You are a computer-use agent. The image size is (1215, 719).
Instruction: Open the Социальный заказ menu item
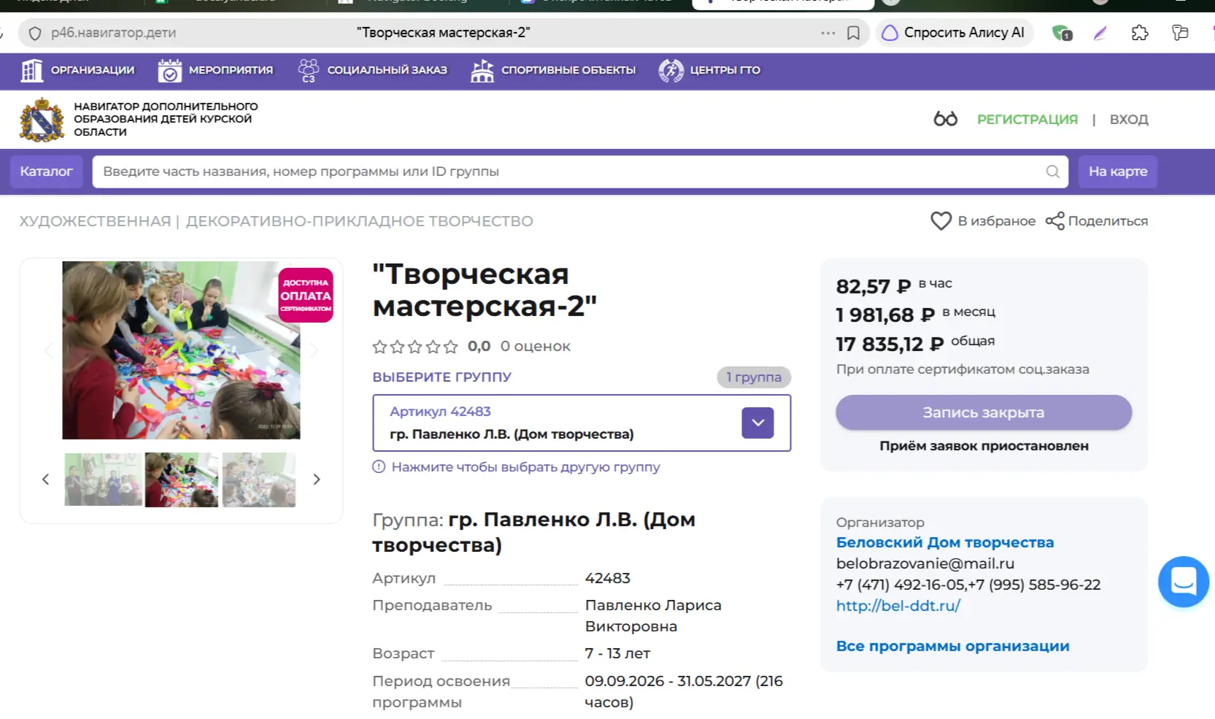(x=387, y=70)
